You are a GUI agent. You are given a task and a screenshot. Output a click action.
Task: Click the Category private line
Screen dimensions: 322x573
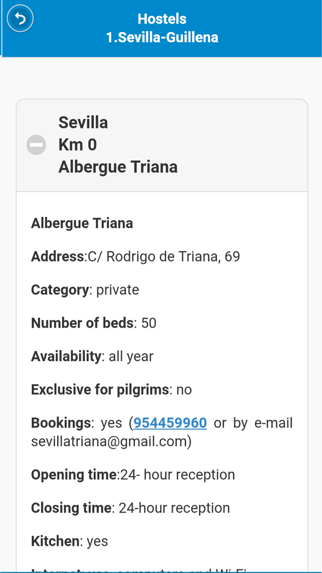[85, 290]
